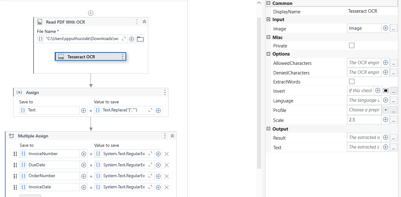The height and width of the screenshot is (197, 401).
Task: Toggle the Private checkbox
Action: [x=352, y=46]
